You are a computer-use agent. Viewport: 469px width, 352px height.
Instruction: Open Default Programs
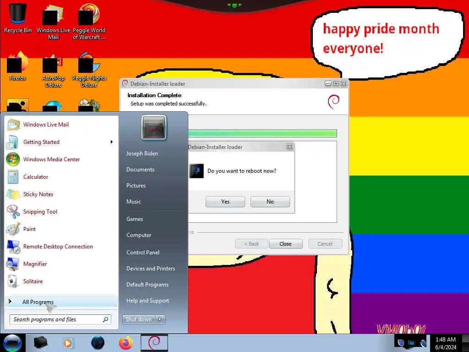click(x=147, y=284)
